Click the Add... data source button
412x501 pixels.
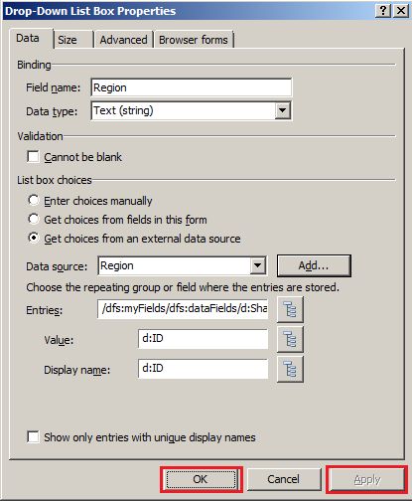(314, 265)
